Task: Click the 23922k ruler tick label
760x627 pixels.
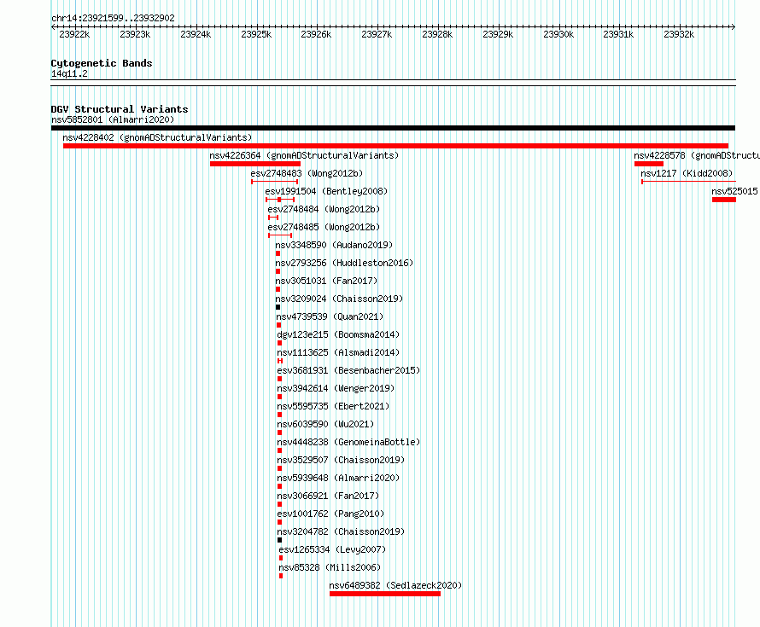Action: tap(74, 34)
